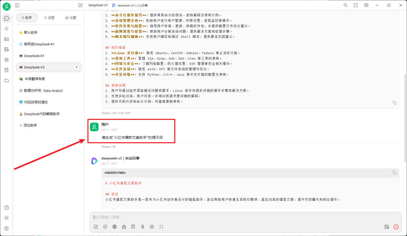Screen dimensions: 407x236
Task: Open the agents sparkle icon in sidebar
Action: (x=6, y=29)
